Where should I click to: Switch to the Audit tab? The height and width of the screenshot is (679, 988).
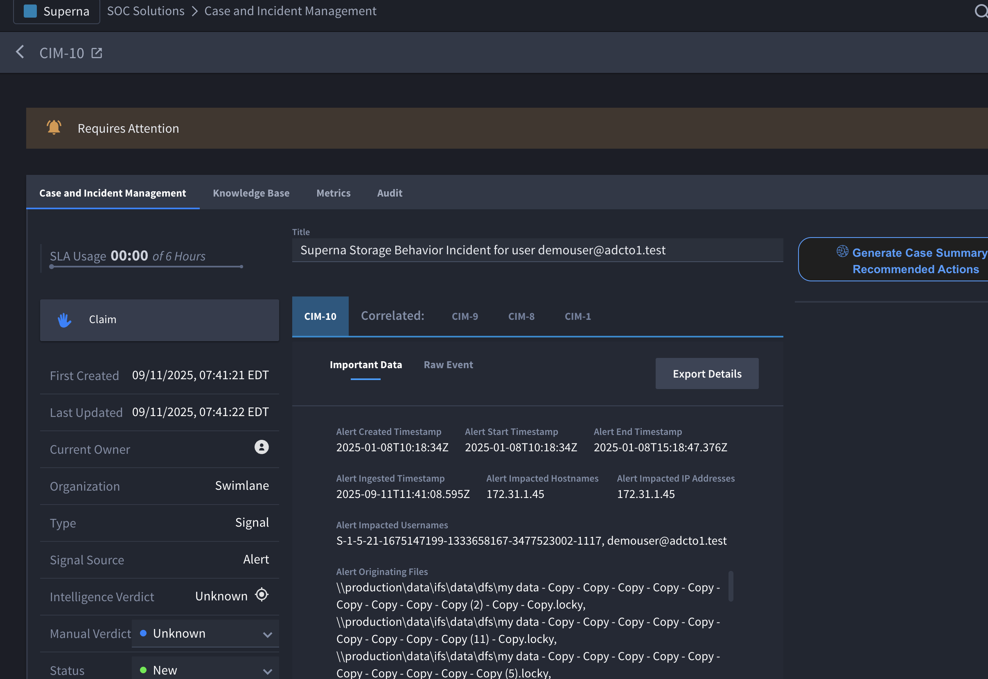tap(389, 193)
